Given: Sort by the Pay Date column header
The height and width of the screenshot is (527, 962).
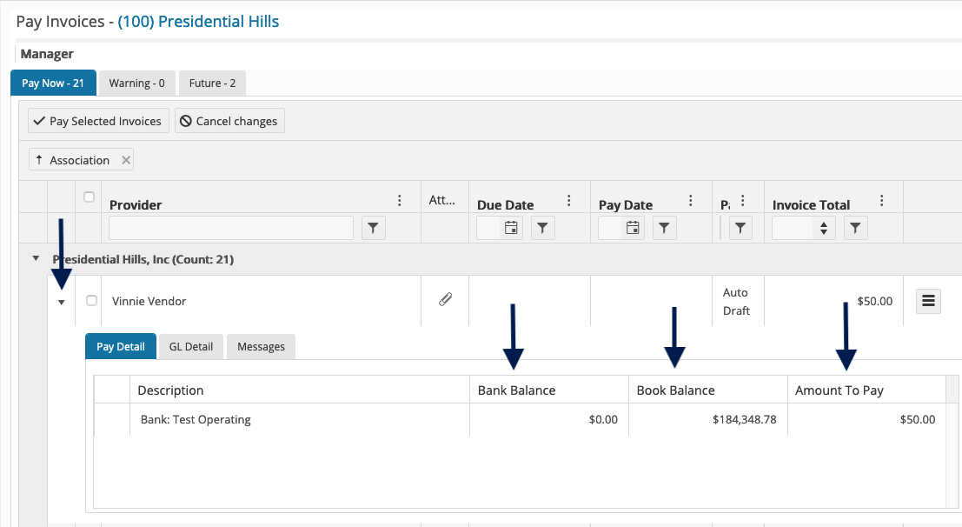Looking at the screenshot, I should pos(625,204).
